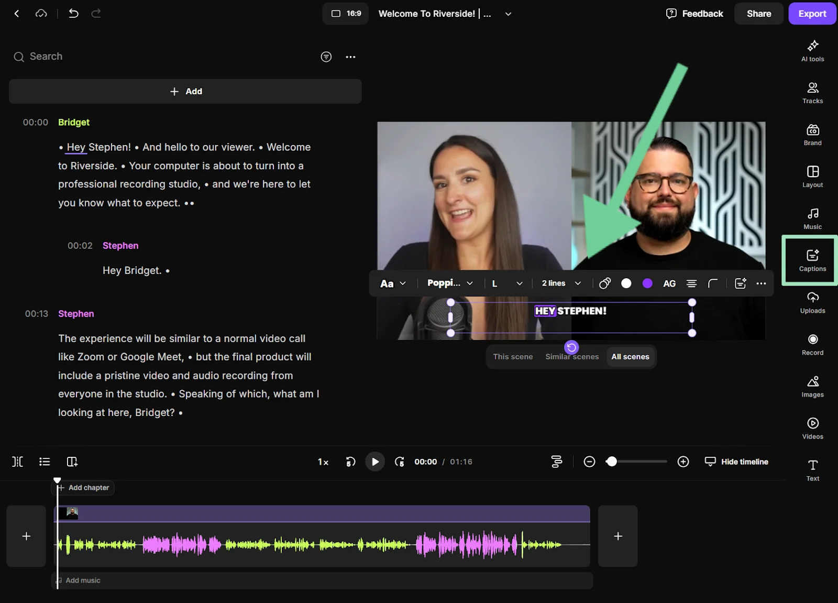Open caption text alignment option
Viewport: 838px width, 603px height.
tap(691, 283)
